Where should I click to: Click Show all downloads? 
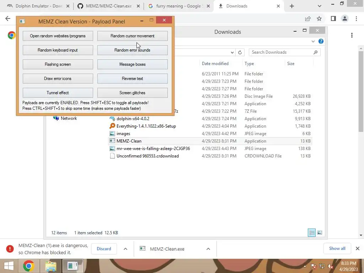337,248
